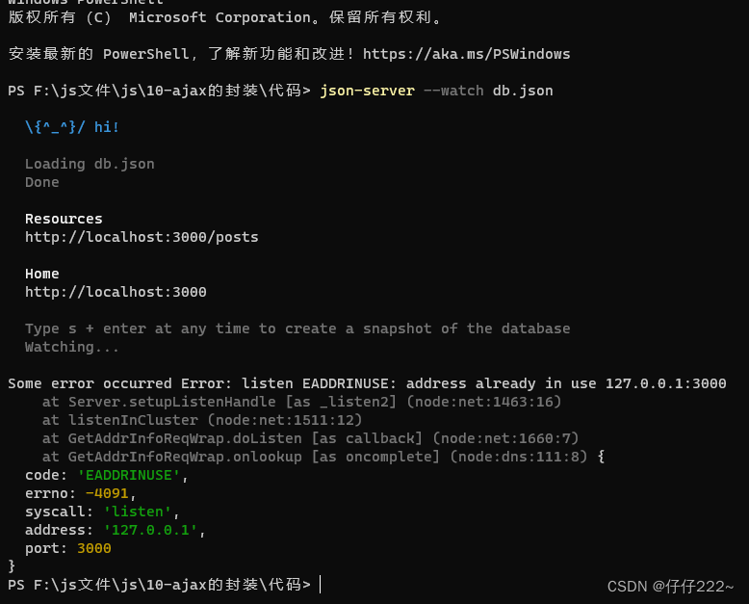Viewport: 749px width, 604px height.
Task: Focus the cursor at the bottom PS prompt
Action: (x=320, y=585)
